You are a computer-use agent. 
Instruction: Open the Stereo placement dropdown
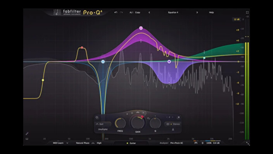[173, 124]
